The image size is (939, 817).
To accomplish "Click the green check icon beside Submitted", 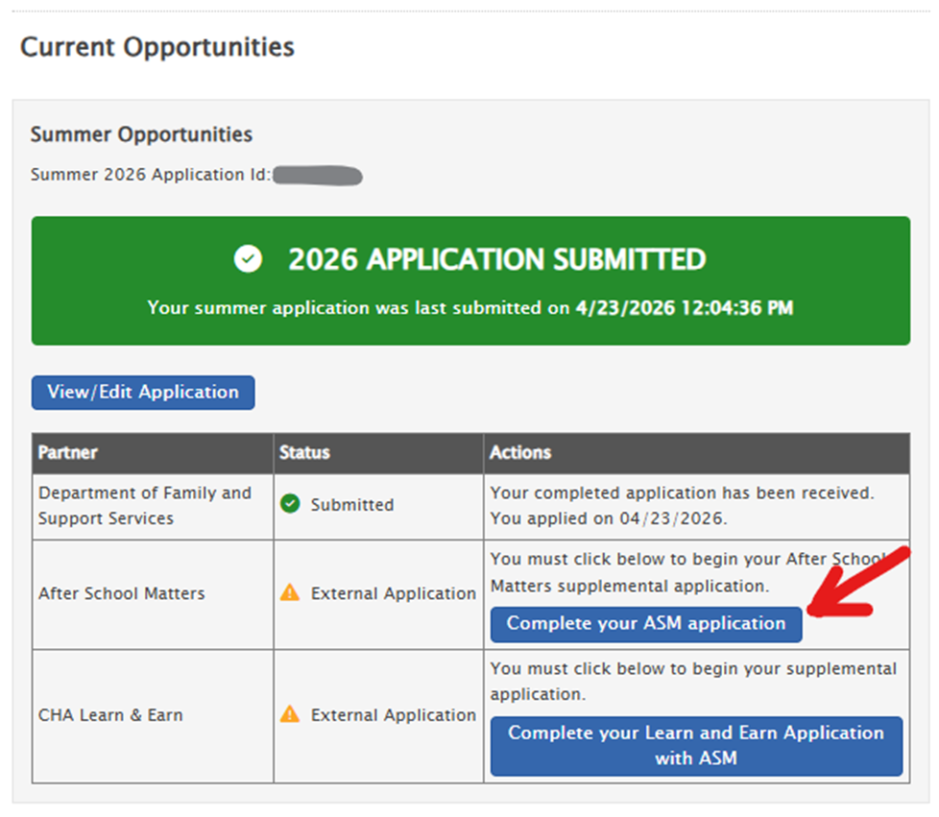I will point(290,504).
